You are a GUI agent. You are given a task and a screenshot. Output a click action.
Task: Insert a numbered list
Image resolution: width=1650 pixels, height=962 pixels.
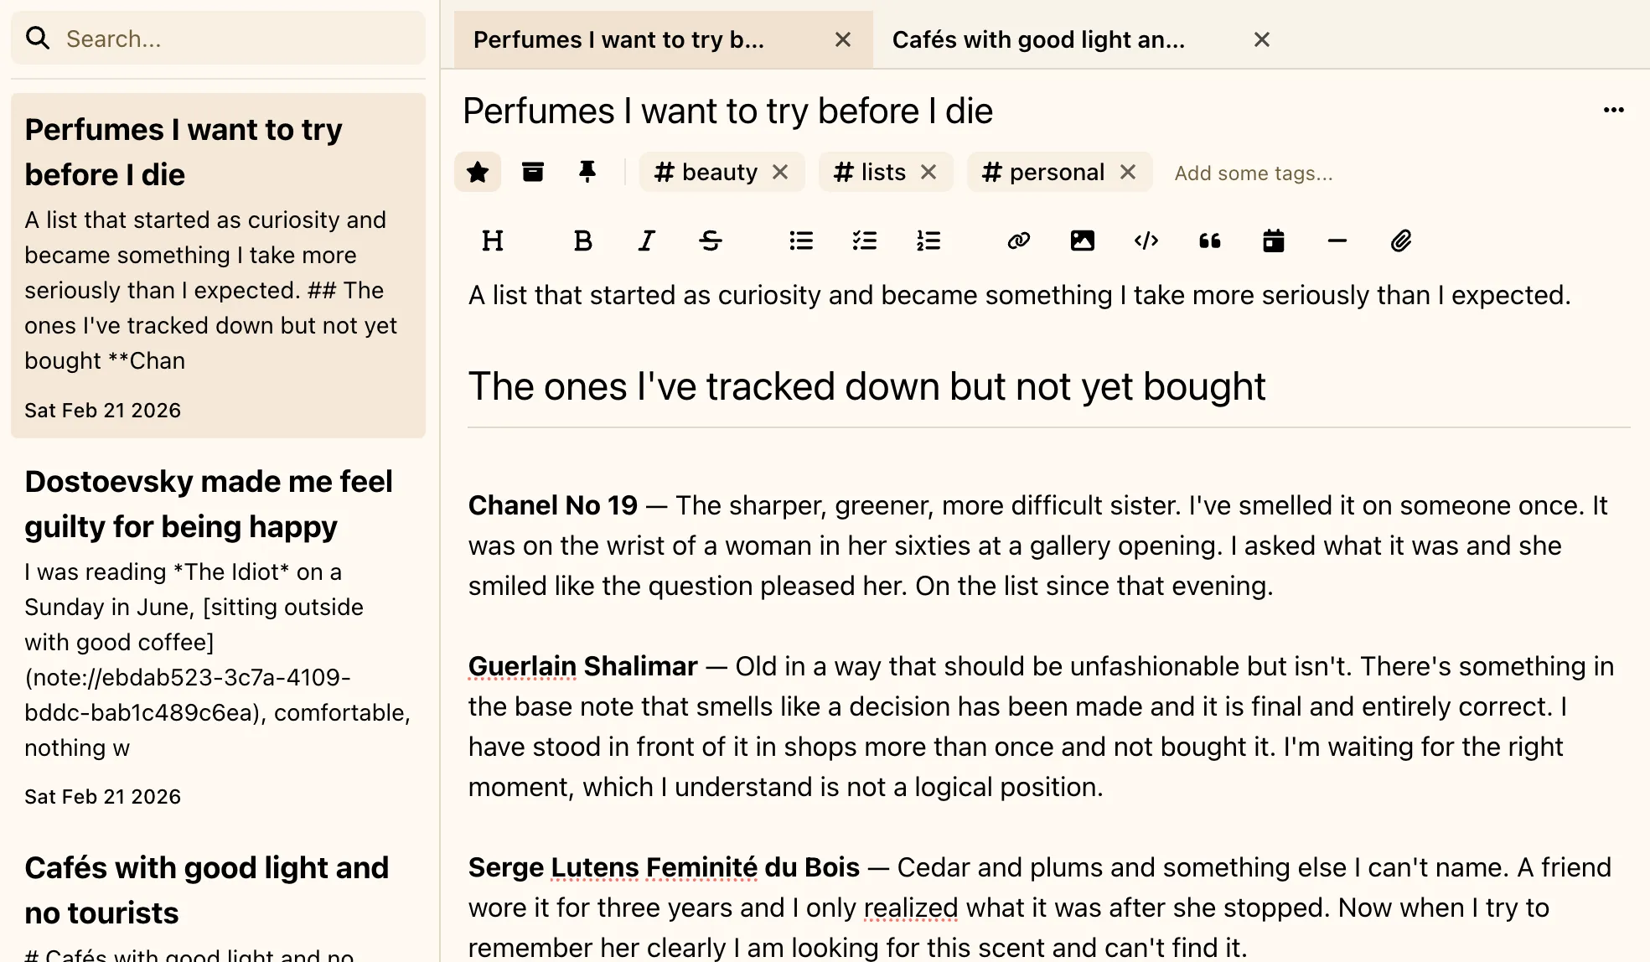(x=928, y=240)
